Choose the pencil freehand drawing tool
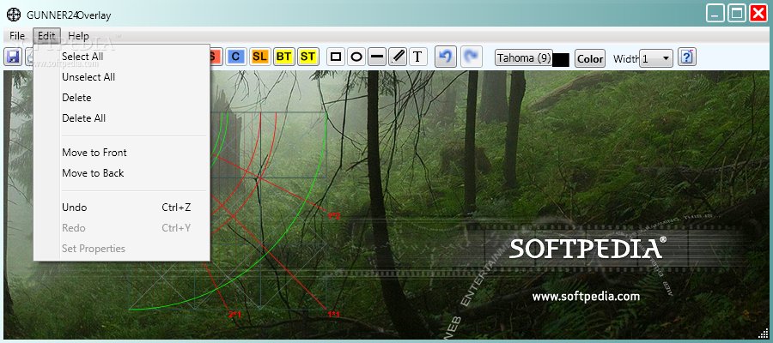Viewport: 773px width, 343px height. click(398, 57)
